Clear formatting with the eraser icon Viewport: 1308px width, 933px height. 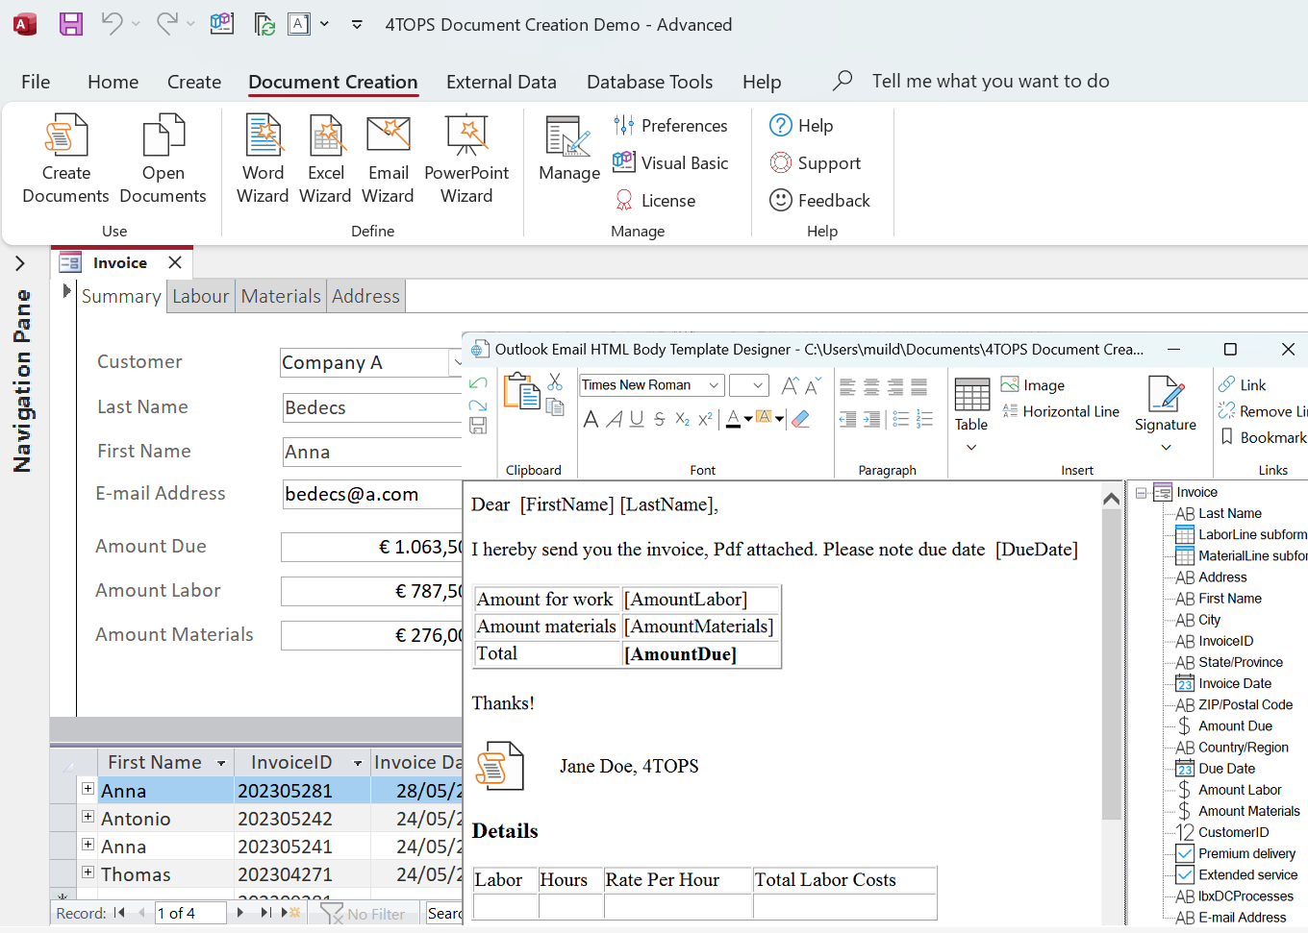point(800,418)
